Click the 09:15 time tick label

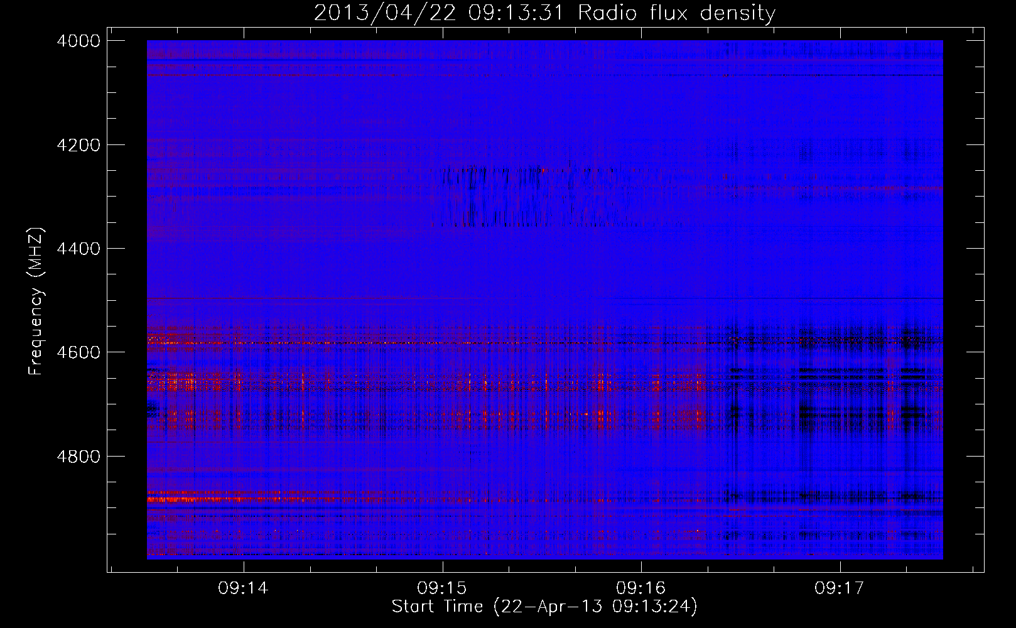point(442,588)
